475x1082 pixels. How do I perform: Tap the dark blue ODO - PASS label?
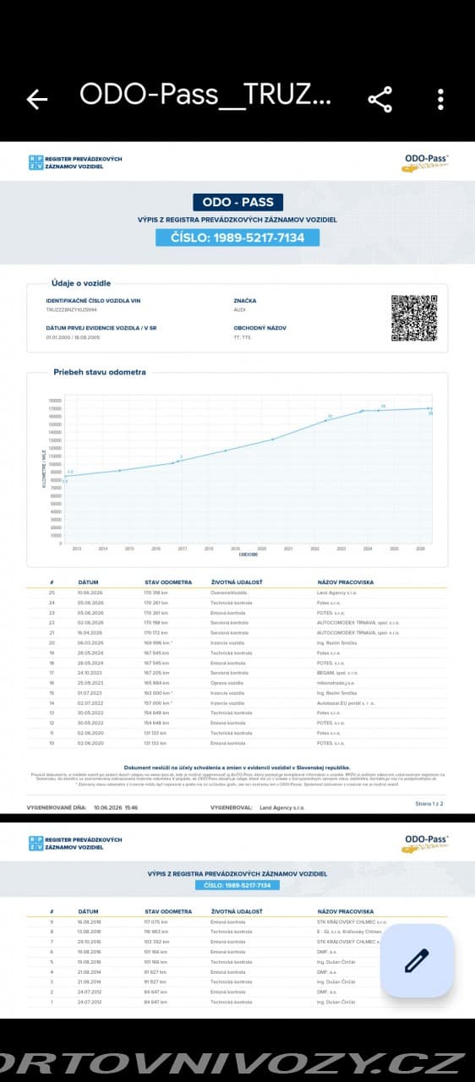[237, 202]
